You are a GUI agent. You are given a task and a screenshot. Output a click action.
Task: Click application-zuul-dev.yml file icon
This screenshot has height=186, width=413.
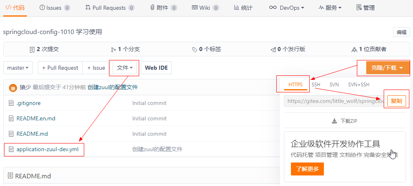point(11,149)
